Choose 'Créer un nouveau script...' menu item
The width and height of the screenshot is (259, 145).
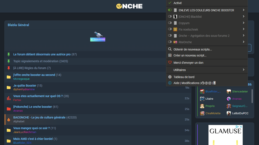point(190,55)
